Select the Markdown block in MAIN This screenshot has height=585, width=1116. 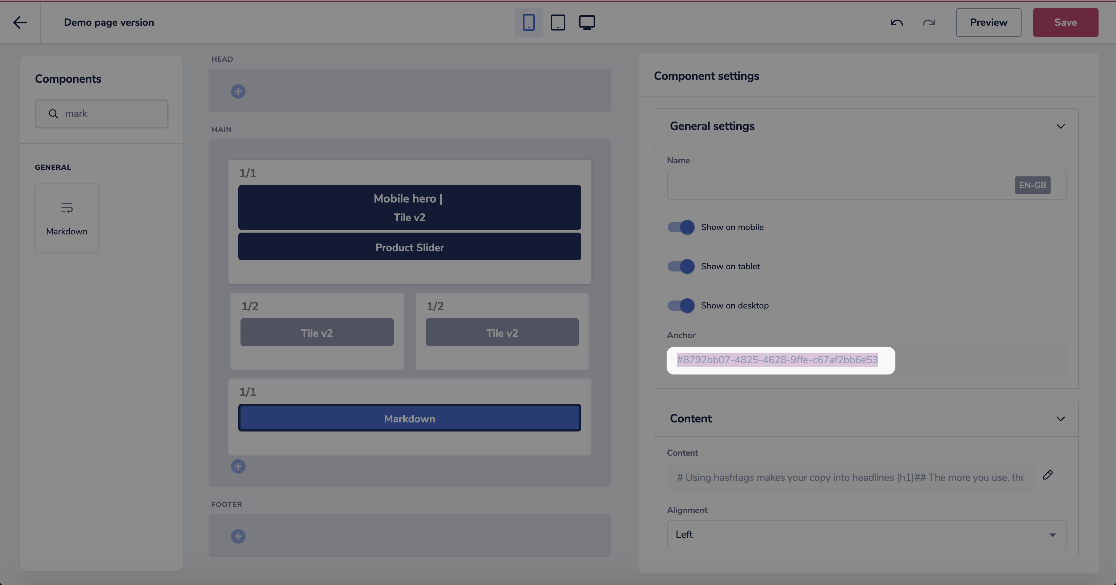[x=409, y=418]
